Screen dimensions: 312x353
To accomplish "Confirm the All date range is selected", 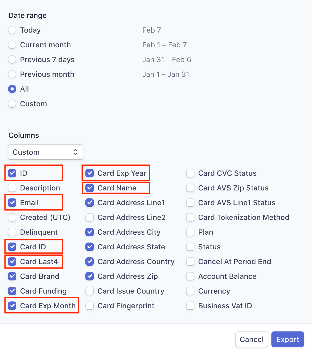I will (12, 89).
